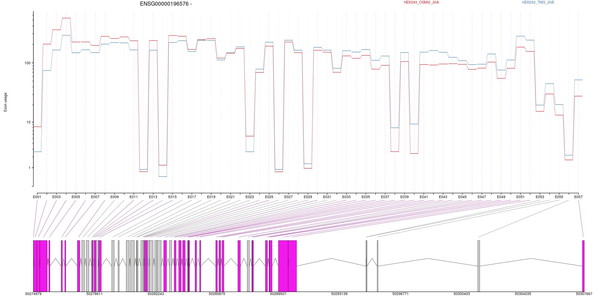Select exon label E049

501,197
